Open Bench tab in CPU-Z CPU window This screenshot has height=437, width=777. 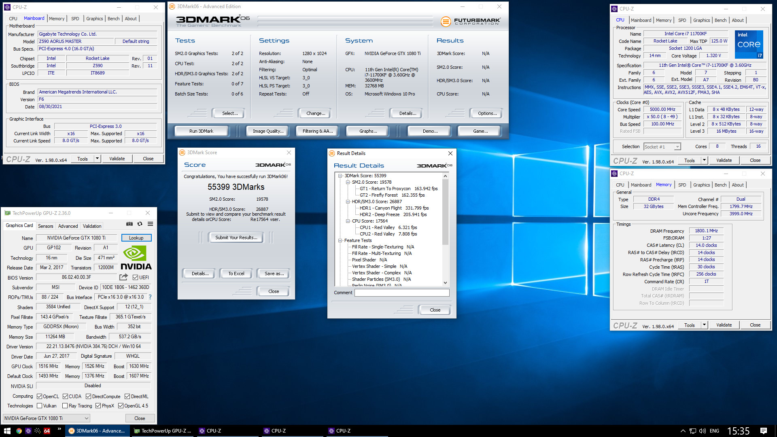(x=720, y=20)
